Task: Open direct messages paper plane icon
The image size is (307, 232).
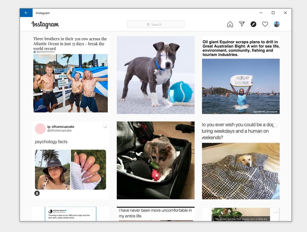Action: [x=242, y=24]
